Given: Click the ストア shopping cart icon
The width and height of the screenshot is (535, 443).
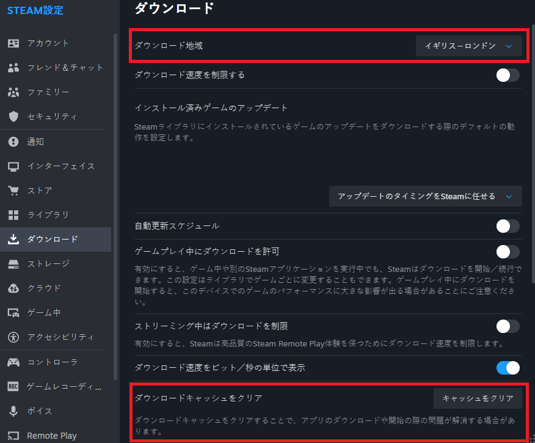Looking at the screenshot, I should coord(13,191).
